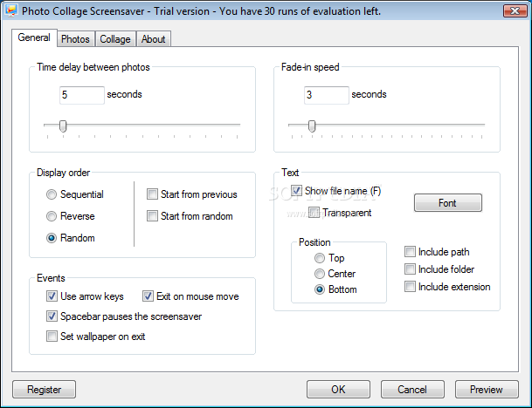Choose Reverse display order
This screenshot has width=532, height=408.
pyautogui.click(x=52, y=216)
